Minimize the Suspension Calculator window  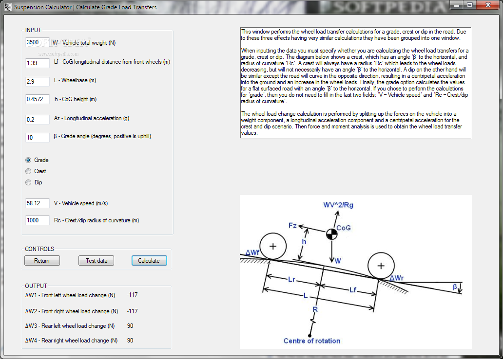pyautogui.click(x=457, y=5)
